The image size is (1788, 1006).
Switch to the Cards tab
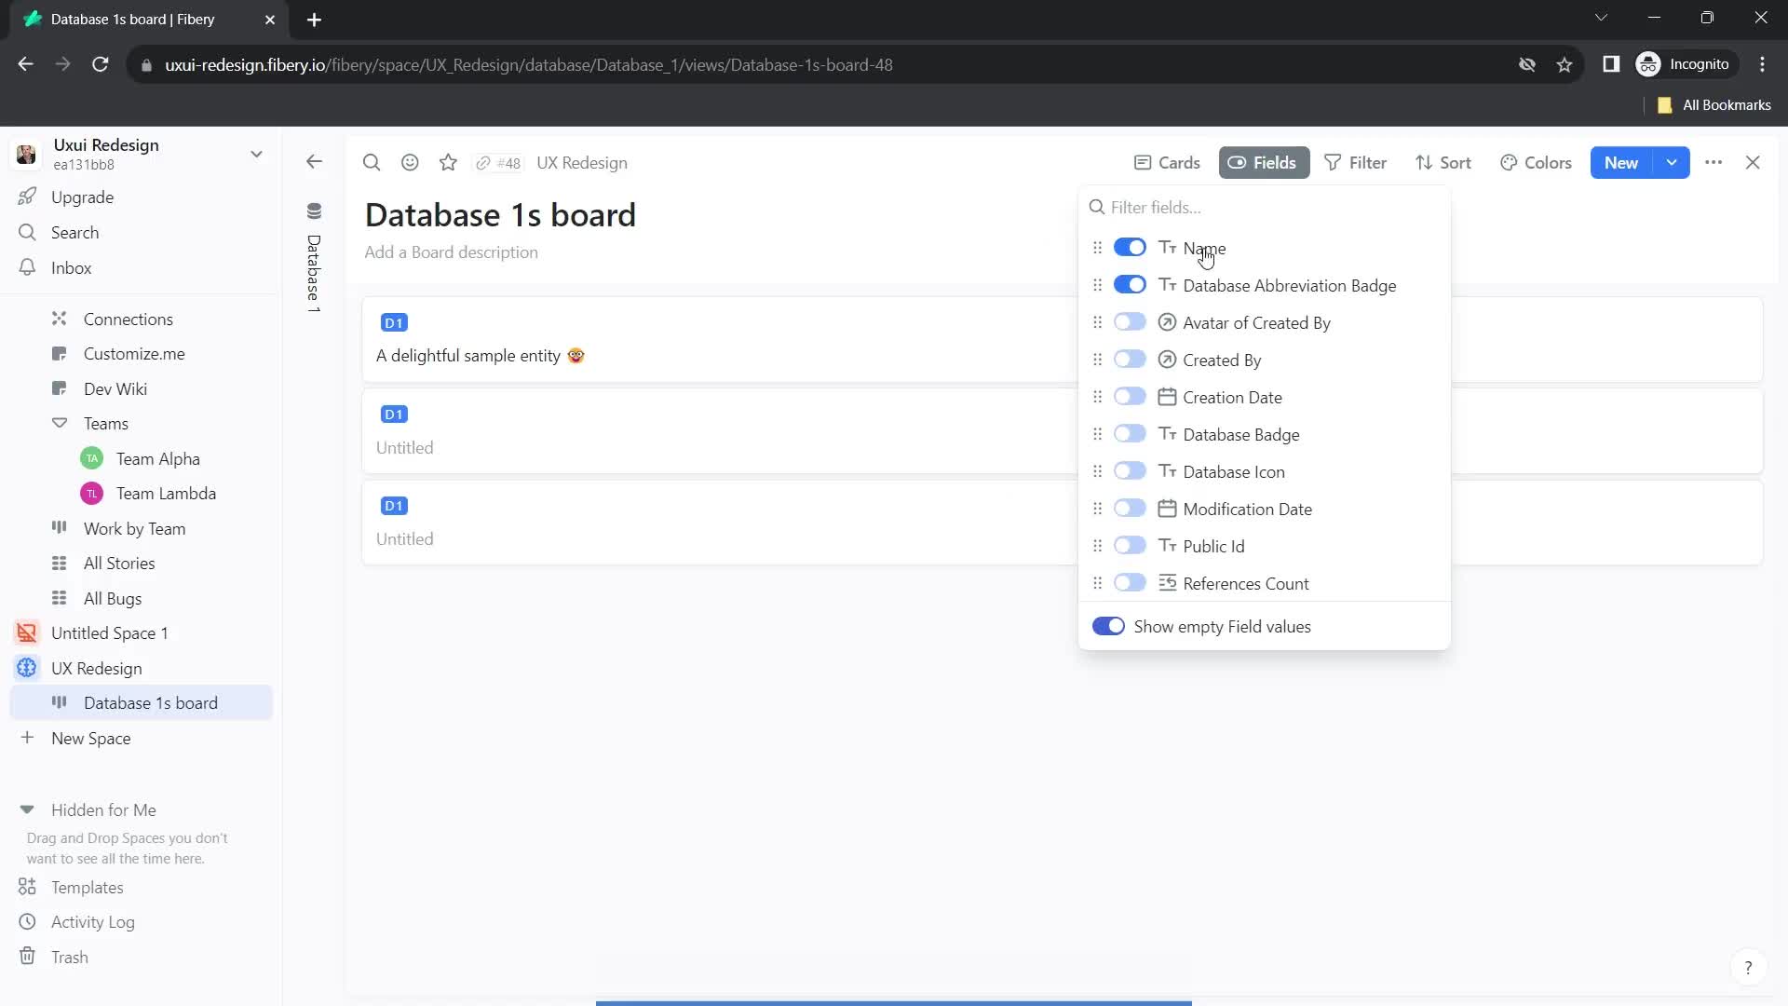tap(1168, 162)
